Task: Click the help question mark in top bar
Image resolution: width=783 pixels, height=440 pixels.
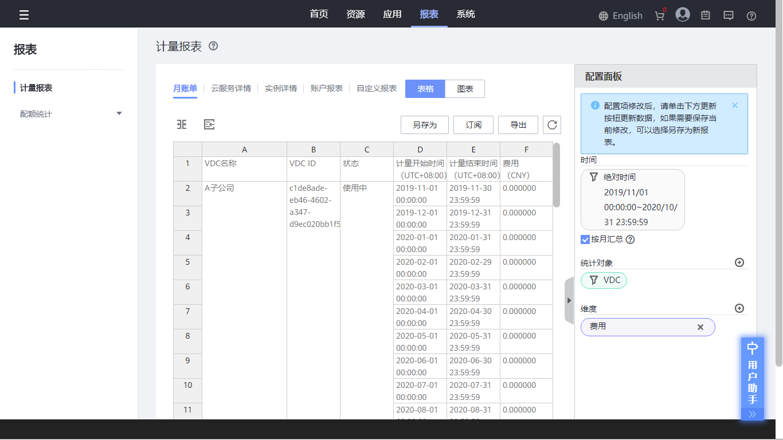Action: coord(751,16)
